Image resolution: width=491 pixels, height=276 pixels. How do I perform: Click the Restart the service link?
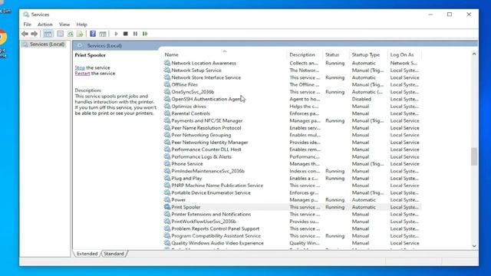tap(82, 74)
